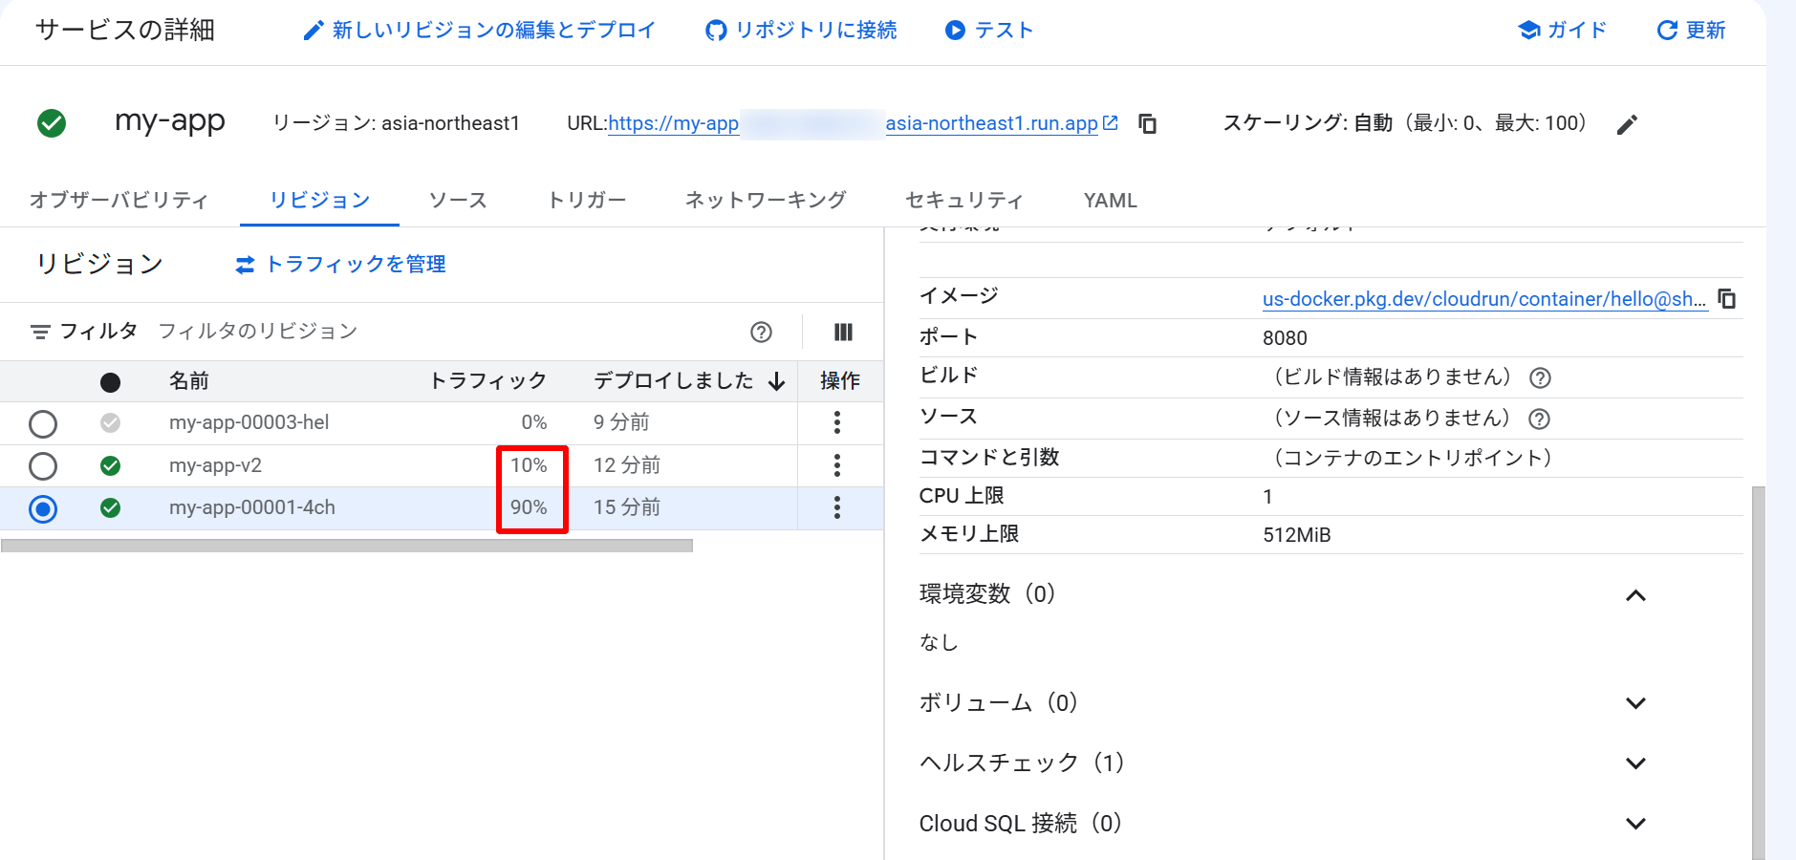The image size is (1796, 860).
Task: Click the vertical scrollbar of details panel
Action: (x=1758, y=673)
